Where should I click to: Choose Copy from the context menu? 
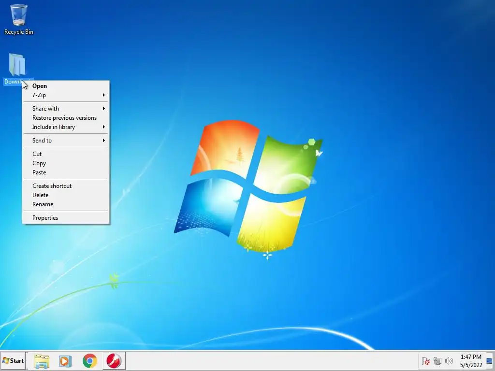(x=66, y=163)
